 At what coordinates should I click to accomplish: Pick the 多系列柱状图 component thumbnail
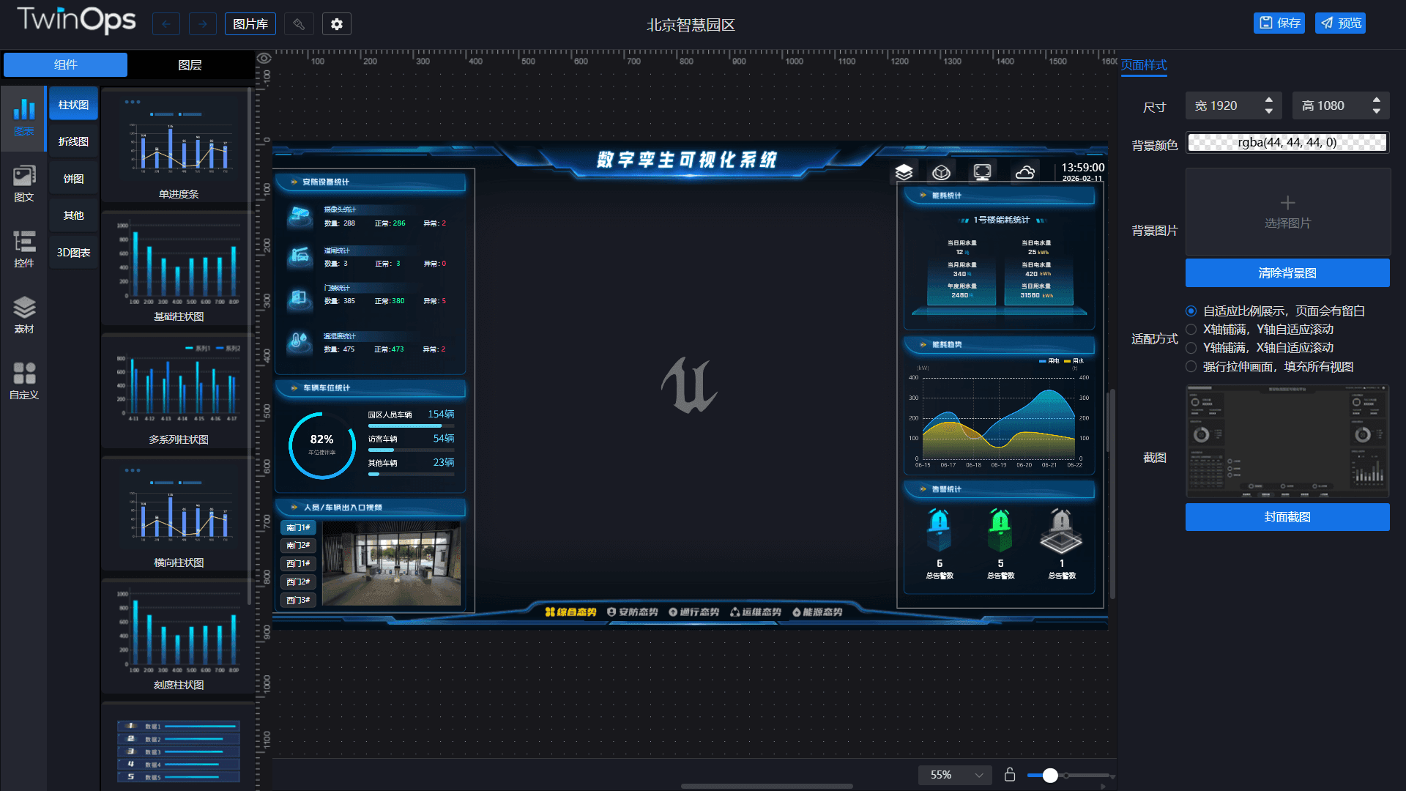(178, 391)
